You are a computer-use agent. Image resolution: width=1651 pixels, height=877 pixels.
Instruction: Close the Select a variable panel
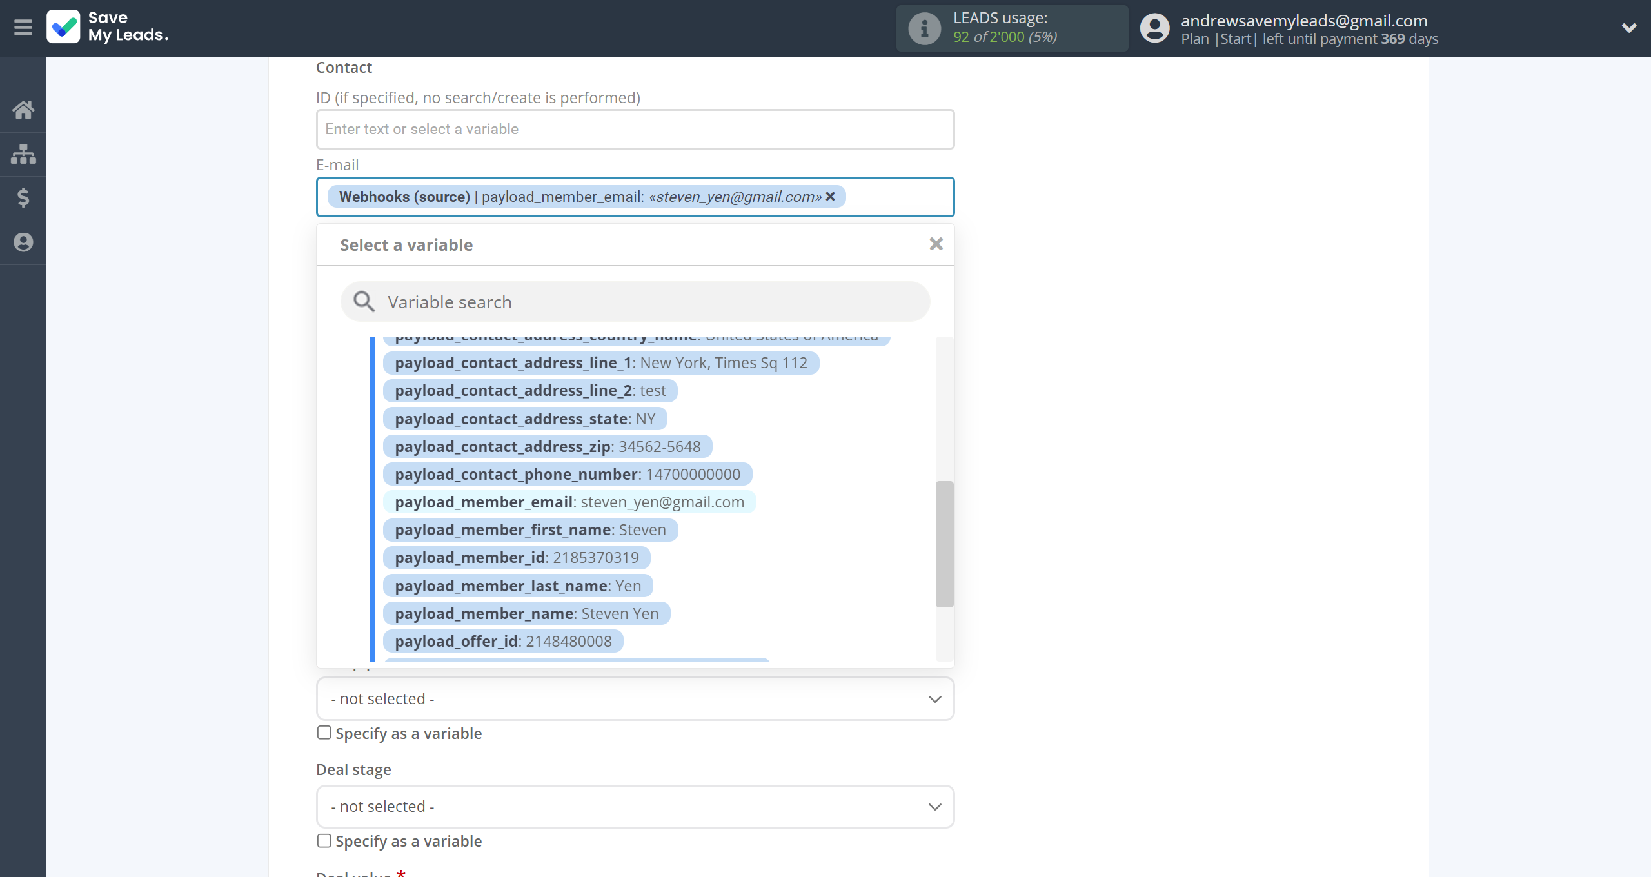(936, 244)
